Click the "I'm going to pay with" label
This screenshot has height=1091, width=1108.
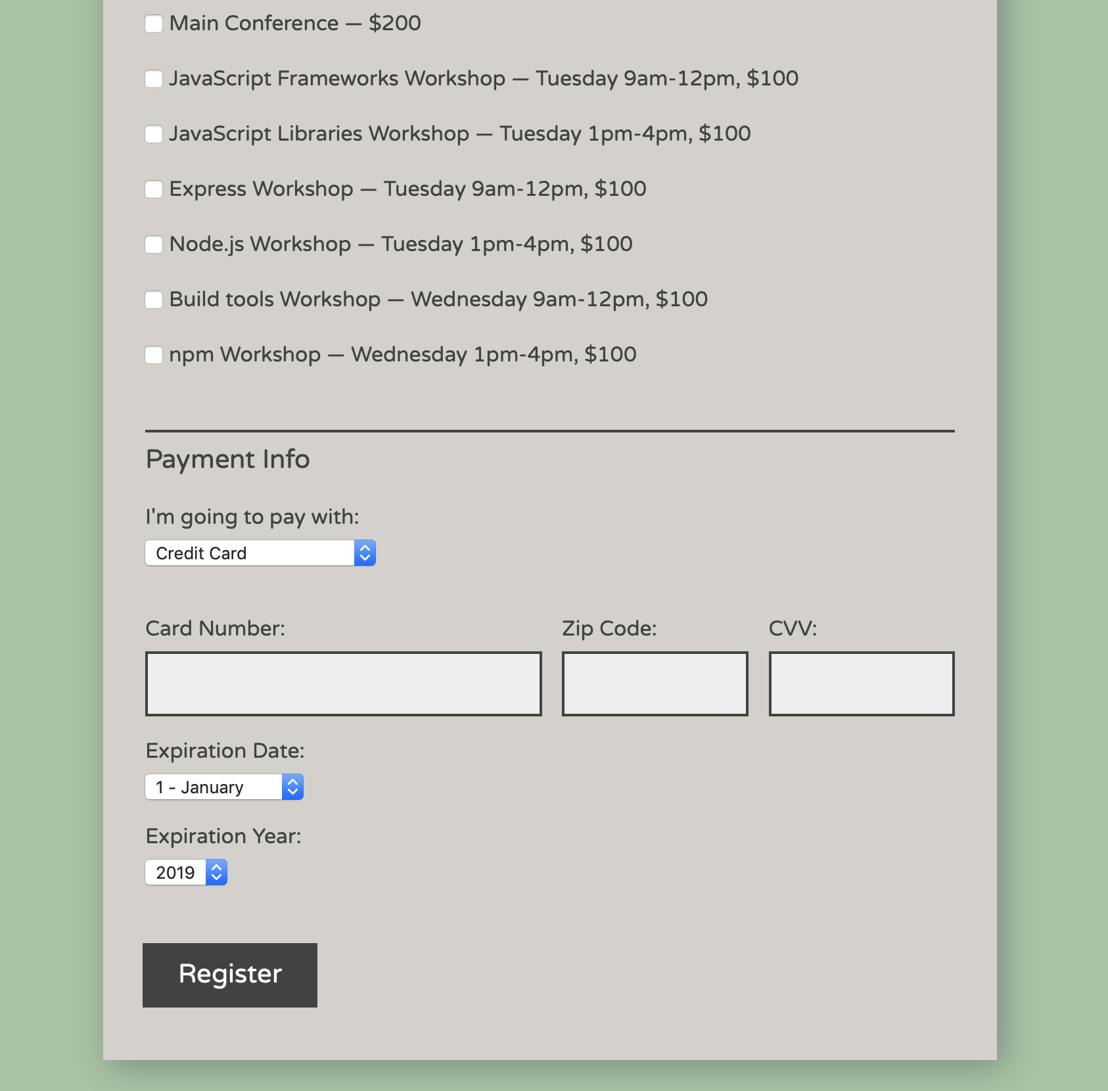252,517
